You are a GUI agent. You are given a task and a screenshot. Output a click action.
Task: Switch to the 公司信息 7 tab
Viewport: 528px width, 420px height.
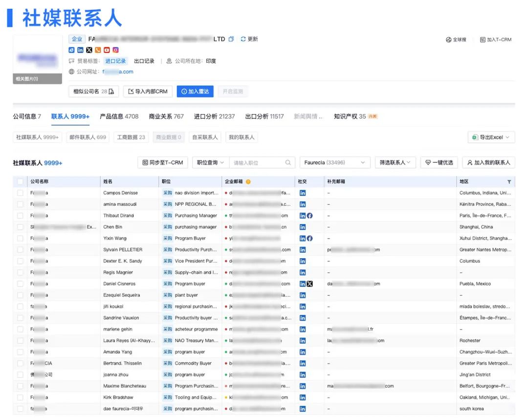tap(27, 116)
